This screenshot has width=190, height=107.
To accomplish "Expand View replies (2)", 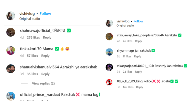I will 43,84.
